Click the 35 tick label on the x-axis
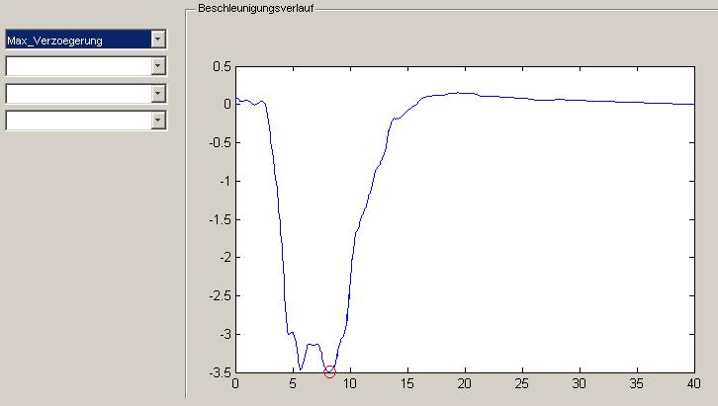Image resolution: width=718 pixels, height=406 pixels. [637, 384]
